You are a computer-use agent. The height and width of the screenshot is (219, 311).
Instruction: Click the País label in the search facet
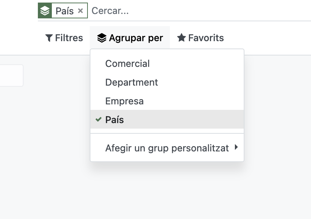click(65, 11)
